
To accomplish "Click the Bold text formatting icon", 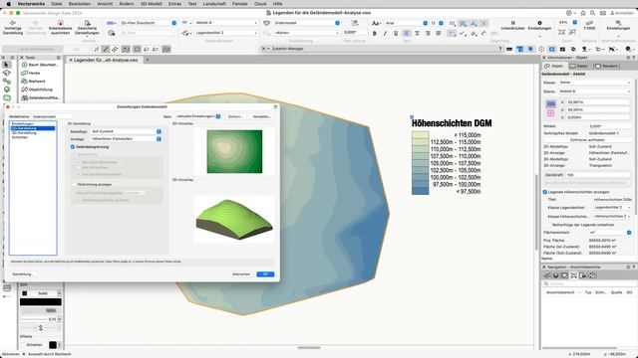I will click(x=375, y=33).
